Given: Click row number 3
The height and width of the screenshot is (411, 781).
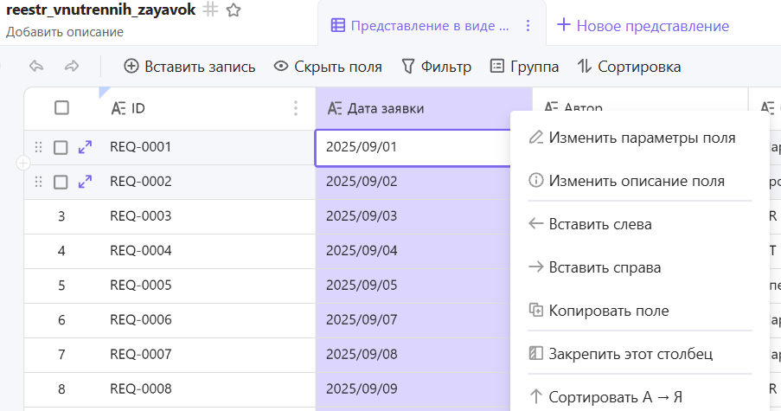Looking at the screenshot, I should tap(61, 216).
